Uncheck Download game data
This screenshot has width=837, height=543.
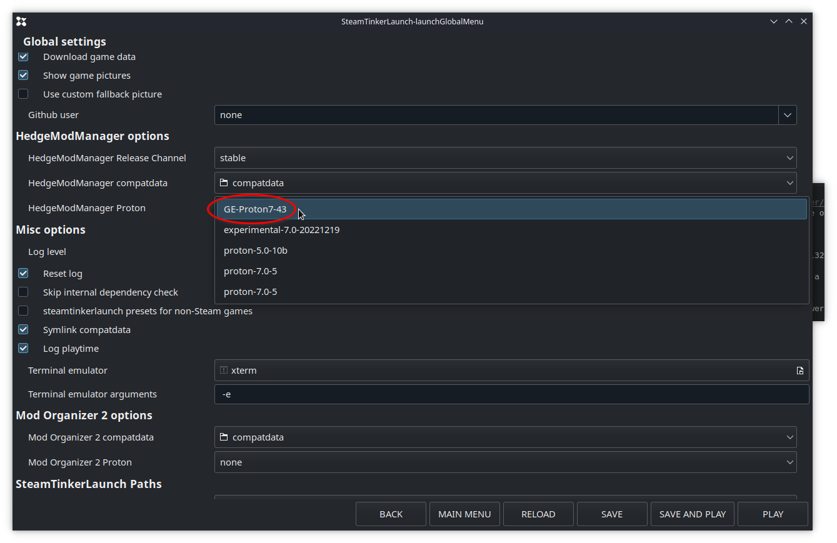(x=23, y=57)
